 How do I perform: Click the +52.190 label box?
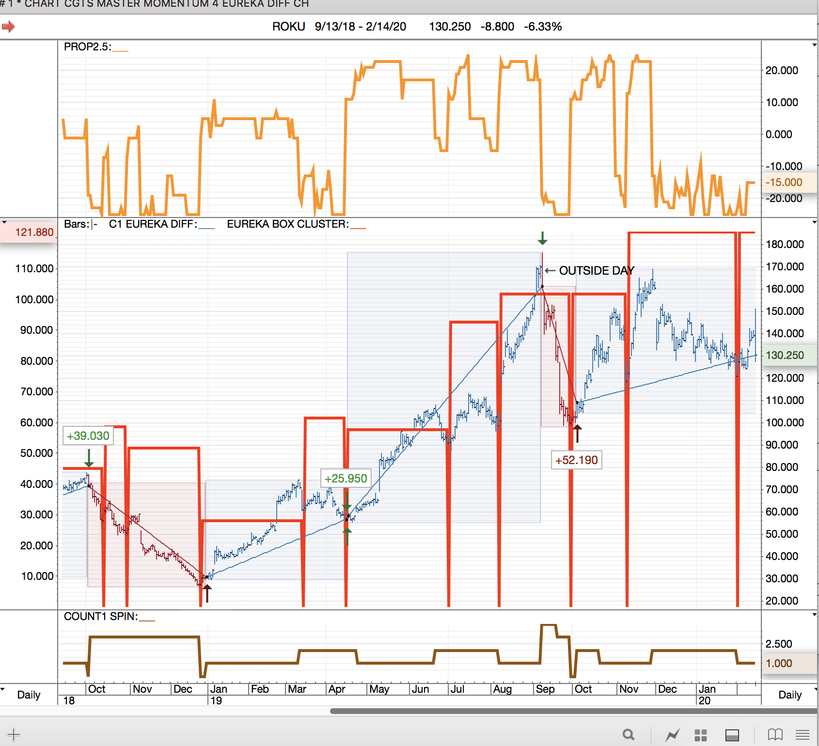click(x=577, y=460)
